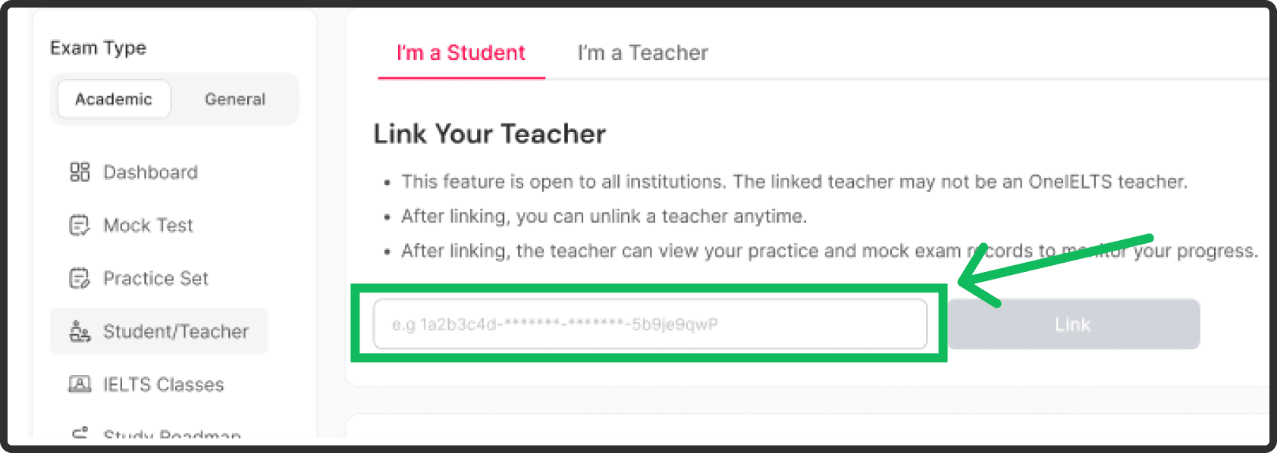Image resolution: width=1277 pixels, height=453 pixels.
Task: Click the Study Roadmap path icon
Action: click(x=80, y=434)
